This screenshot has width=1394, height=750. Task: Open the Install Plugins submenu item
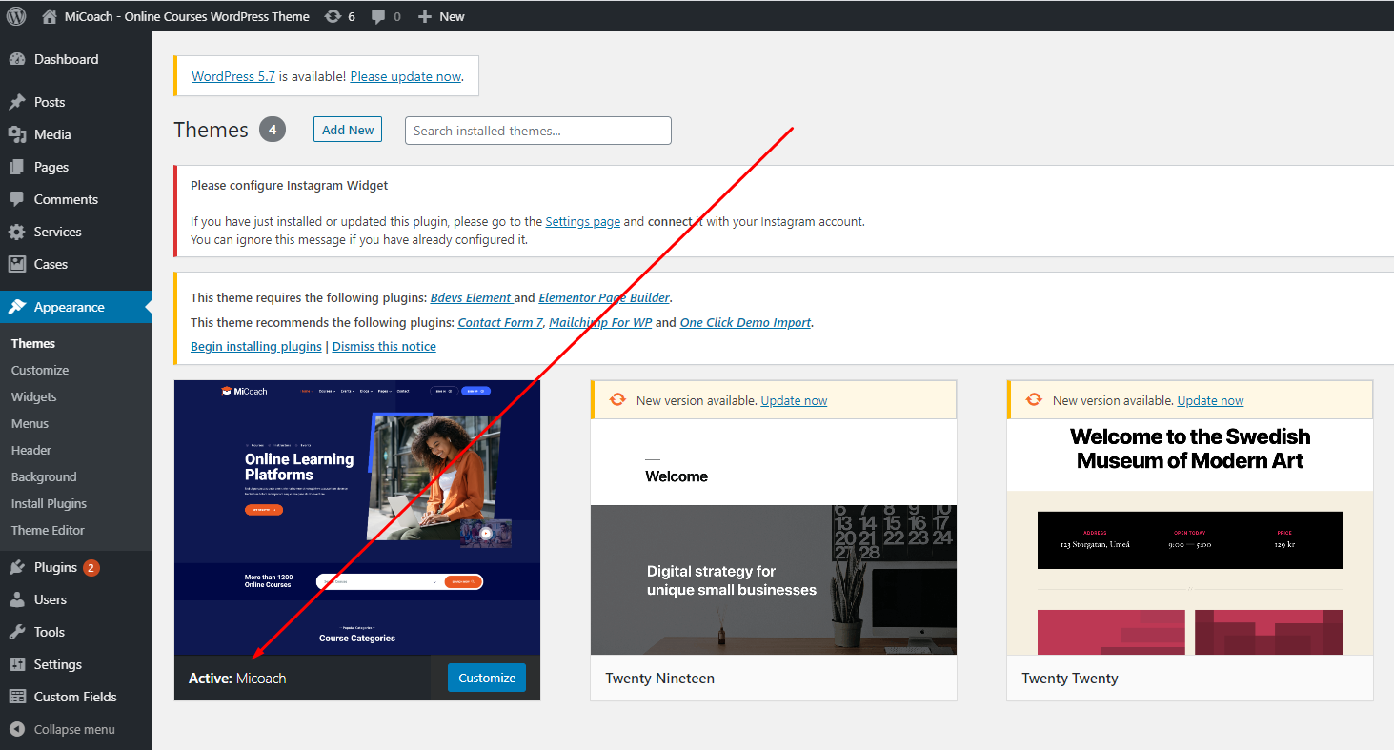[x=49, y=503]
